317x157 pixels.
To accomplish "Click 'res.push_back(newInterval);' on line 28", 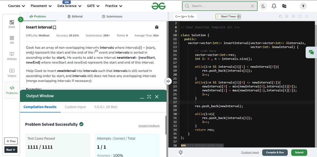I will click(219, 106).
